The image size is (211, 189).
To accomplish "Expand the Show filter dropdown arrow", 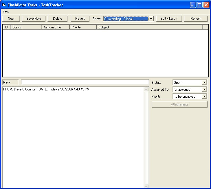I will point(151,19).
